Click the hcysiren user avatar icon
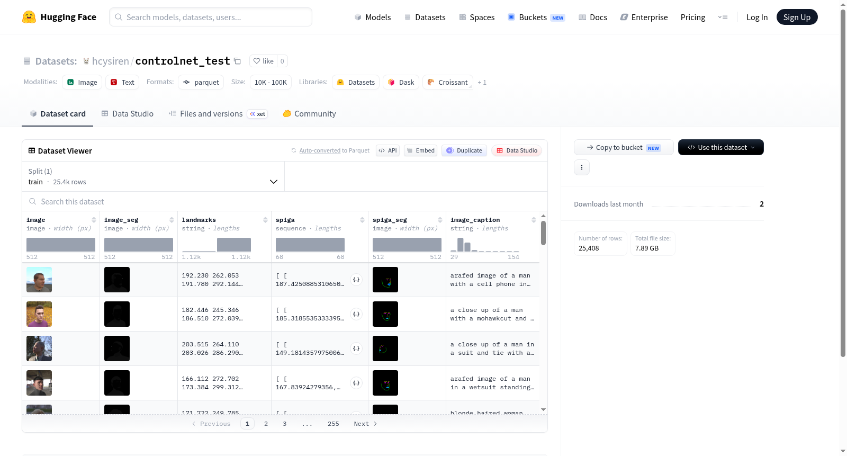The width and height of the screenshot is (847, 456). pyautogui.click(x=86, y=61)
